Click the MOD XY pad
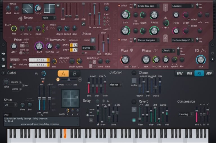This screenshot has height=143, width=216. pos(70,99)
